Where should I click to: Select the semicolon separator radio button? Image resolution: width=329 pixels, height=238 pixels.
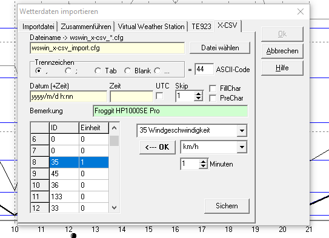click(x=68, y=71)
